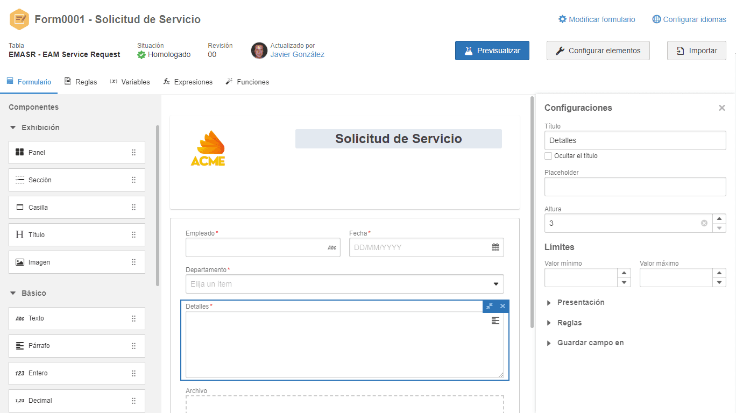
Task: Increase the Valor máximo
Action: coord(719,273)
